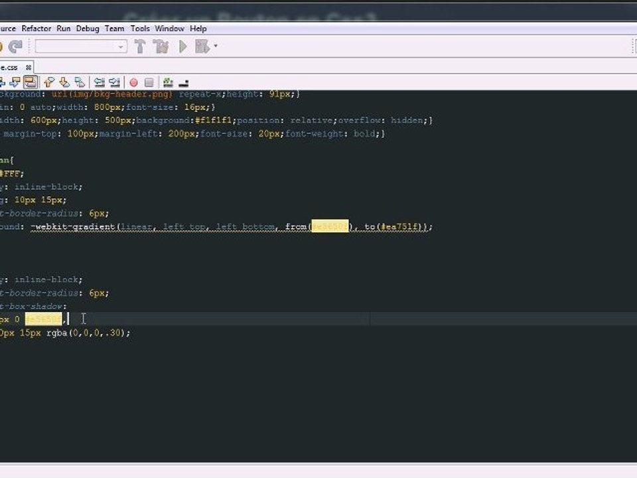Click 'linear' in the gradient function
Image resolution: width=637 pixels, height=478 pixels.
click(135, 226)
